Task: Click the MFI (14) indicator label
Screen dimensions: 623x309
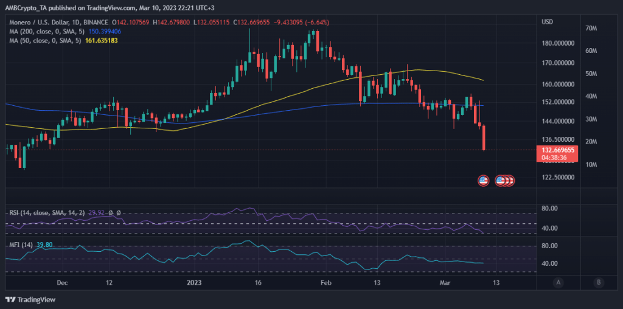Action: (x=21, y=245)
